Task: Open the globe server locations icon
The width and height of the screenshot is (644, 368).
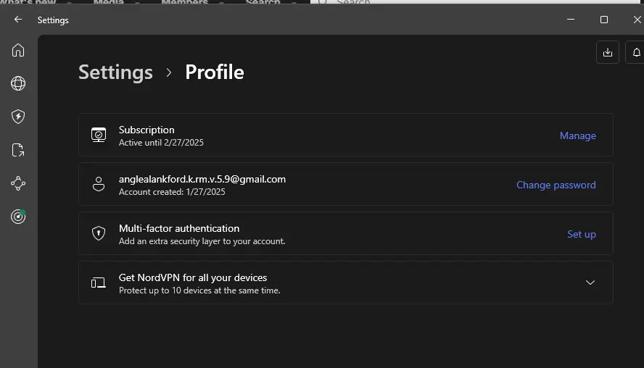Action: 18,83
